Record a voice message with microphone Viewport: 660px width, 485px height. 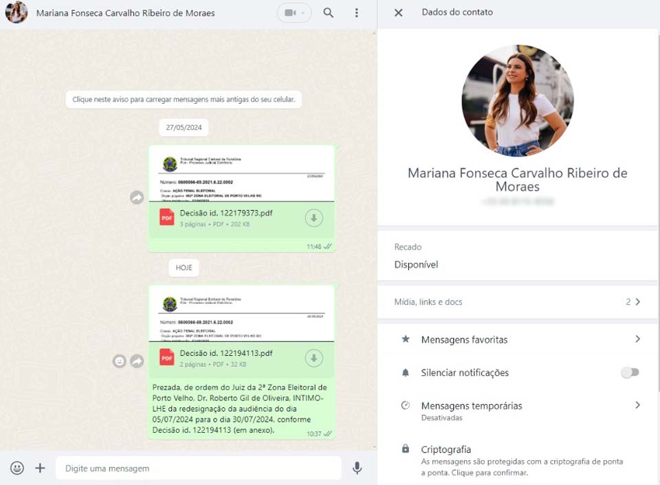click(357, 468)
